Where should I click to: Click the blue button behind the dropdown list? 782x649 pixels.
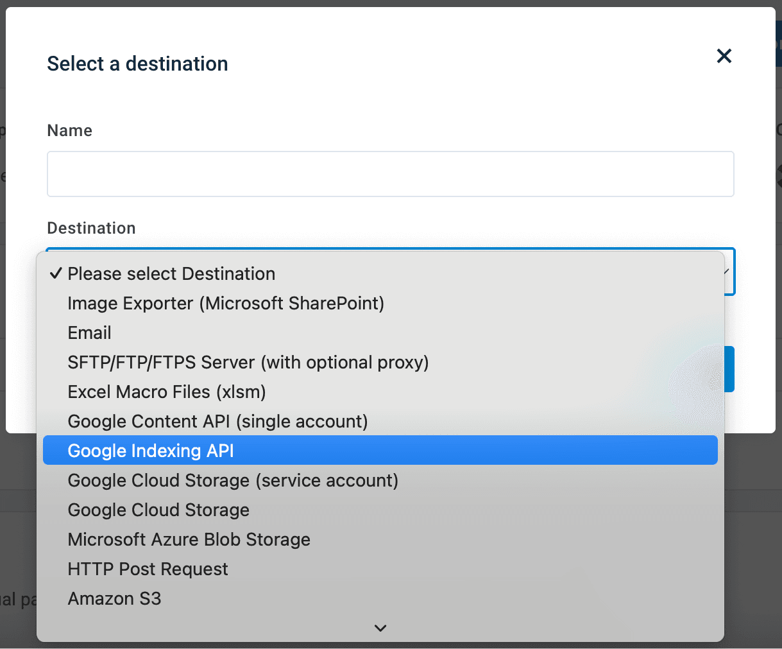click(729, 369)
